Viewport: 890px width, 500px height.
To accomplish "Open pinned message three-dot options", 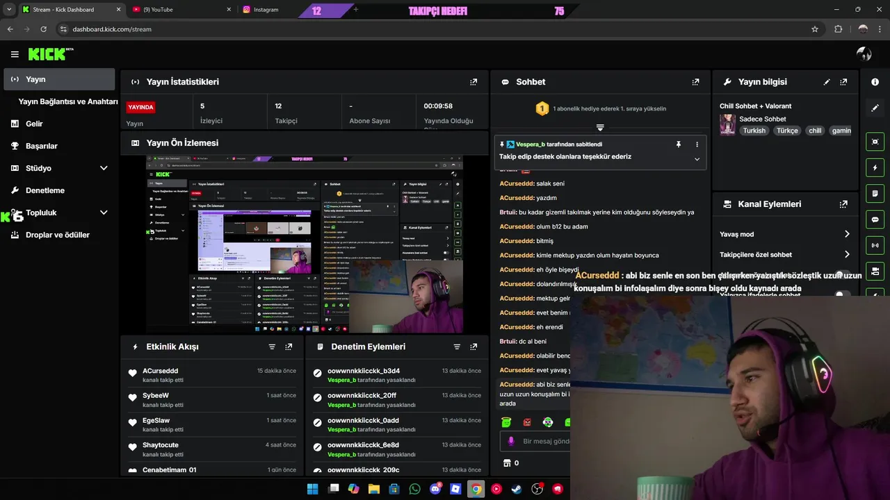I will click(697, 144).
